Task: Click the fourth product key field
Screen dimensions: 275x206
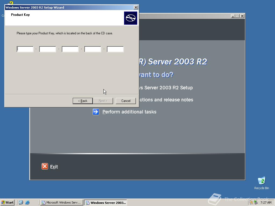Action: pyautogui.click(x=93, y=49)
